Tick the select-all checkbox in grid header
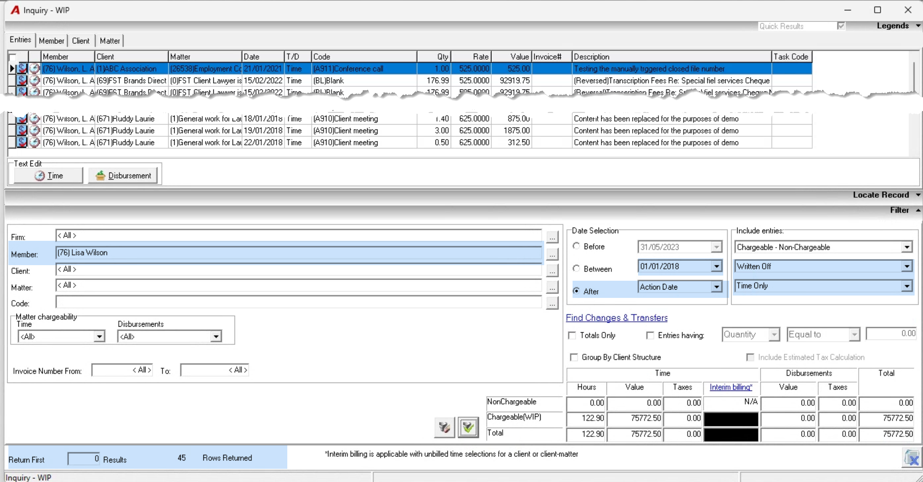This screenshot has height=482, width=923. pyautogui.click(x=13, y=57)
